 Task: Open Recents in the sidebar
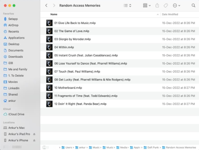(11, 32)
